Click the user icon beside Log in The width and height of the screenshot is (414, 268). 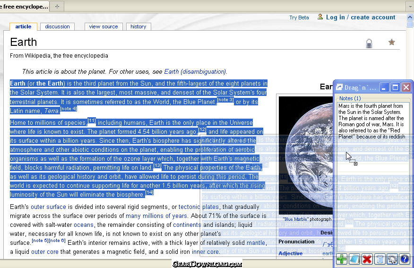tap(320, 17)
